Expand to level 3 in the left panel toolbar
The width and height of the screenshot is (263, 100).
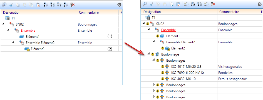(59, 5)
